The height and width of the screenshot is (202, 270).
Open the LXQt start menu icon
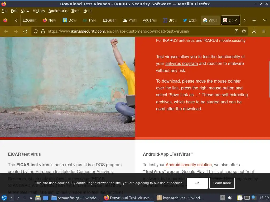click(x=4, y=198)
